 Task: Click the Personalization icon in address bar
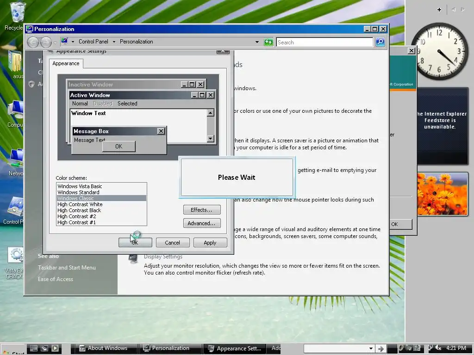64,41
